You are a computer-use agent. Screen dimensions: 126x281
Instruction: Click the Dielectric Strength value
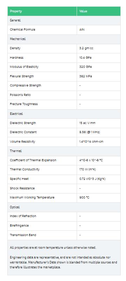(x=87, y=123)
